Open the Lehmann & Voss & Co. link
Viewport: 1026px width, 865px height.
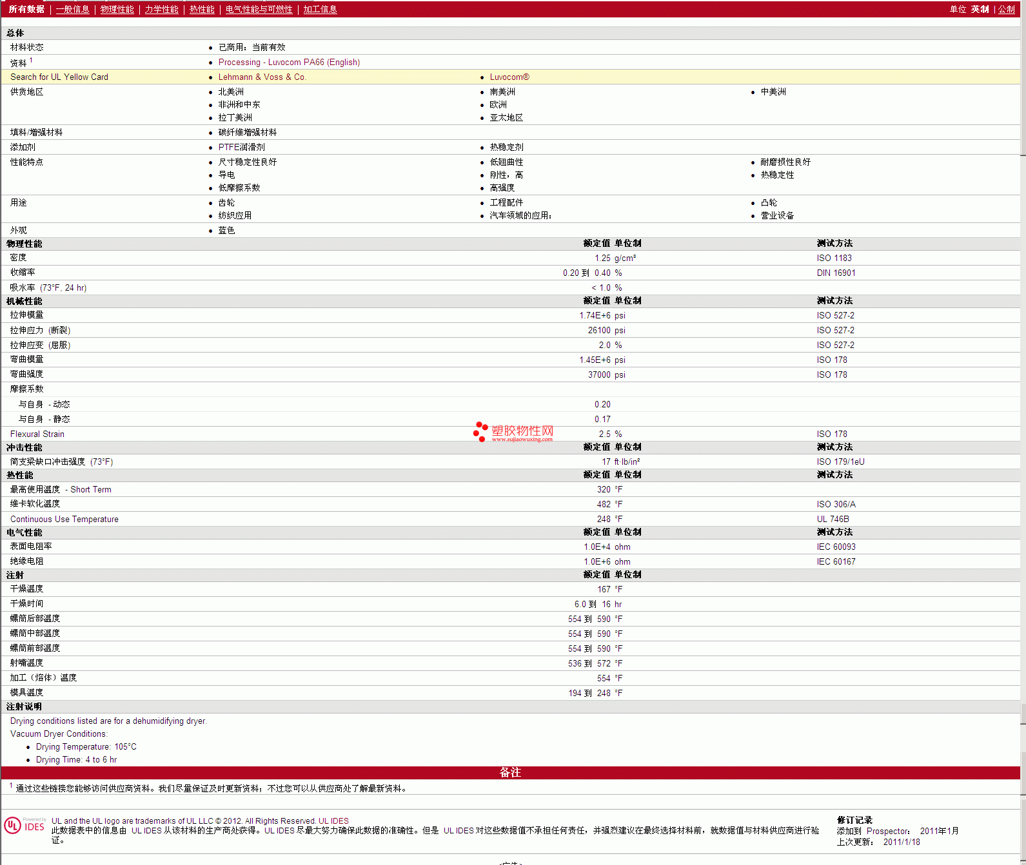(x=262, y=77)
